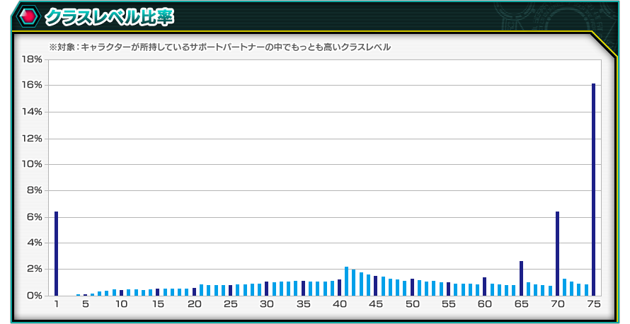Click the 12% y-axis label

point(32,138)
